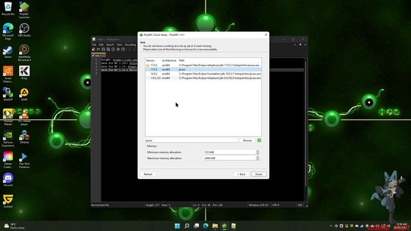
Task: Select Plex Rich Presence desktop shortcut
Action: [24, 160]
